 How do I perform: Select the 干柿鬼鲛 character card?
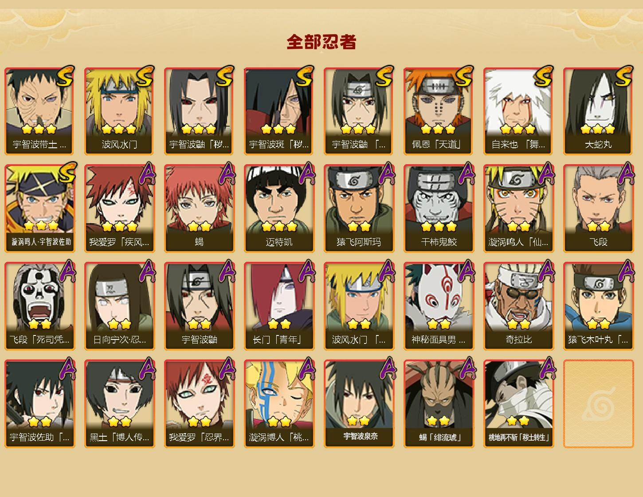(439, 209)
